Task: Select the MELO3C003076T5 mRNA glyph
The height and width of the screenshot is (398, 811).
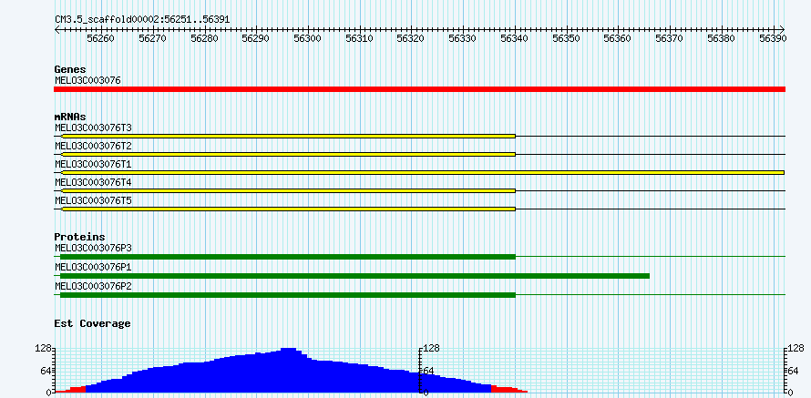Action: [x=288, y=209]
